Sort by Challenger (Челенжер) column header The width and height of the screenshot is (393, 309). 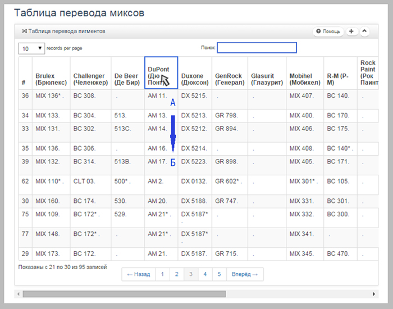pyautogui.click(x=90, y=73)
